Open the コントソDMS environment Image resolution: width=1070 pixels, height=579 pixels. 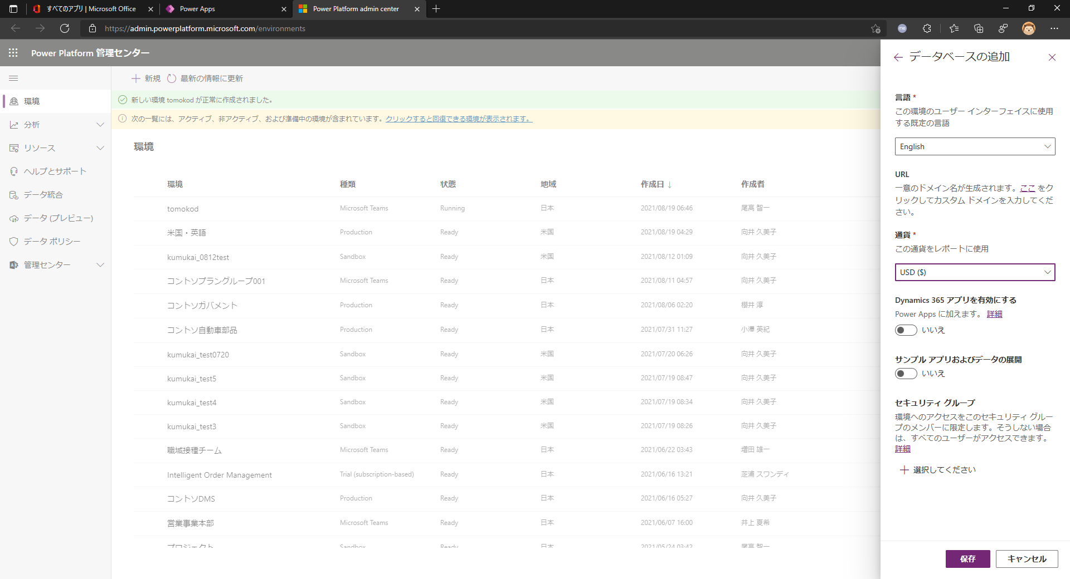[x=191, y=499]
